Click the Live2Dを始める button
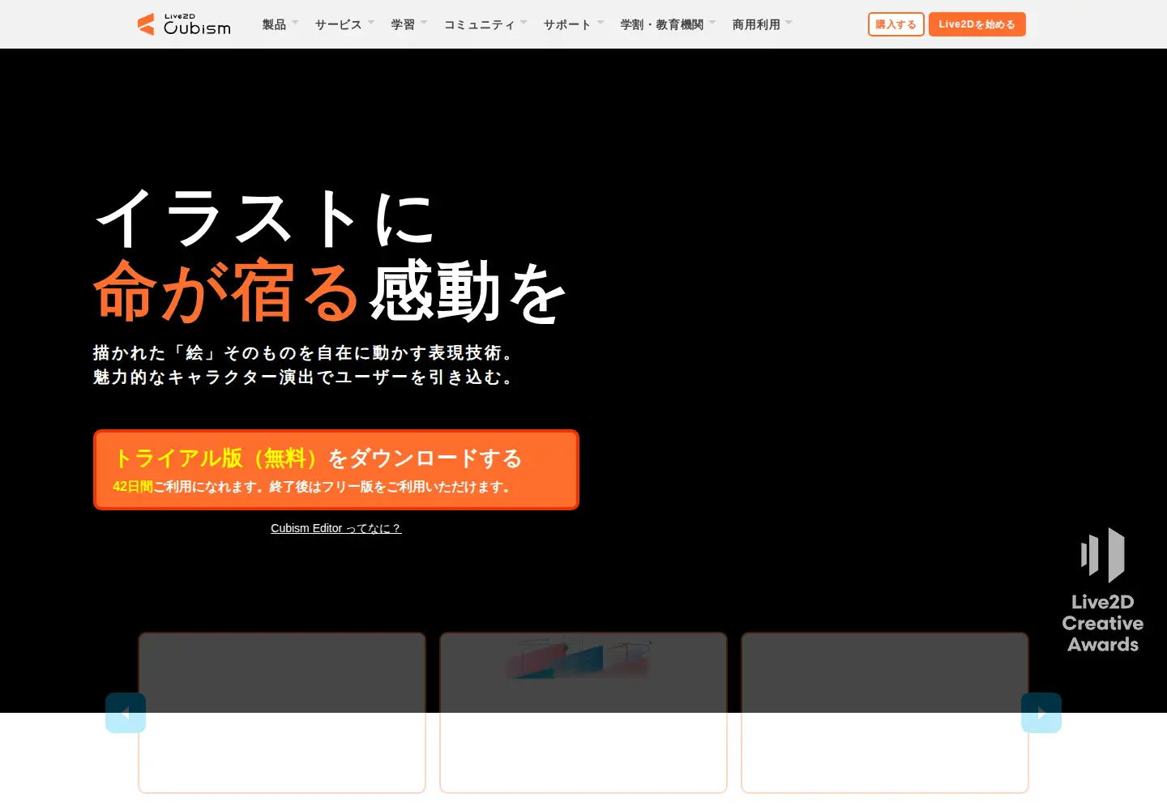This screenshot has height=810, width=1167. tap(977, 24)
